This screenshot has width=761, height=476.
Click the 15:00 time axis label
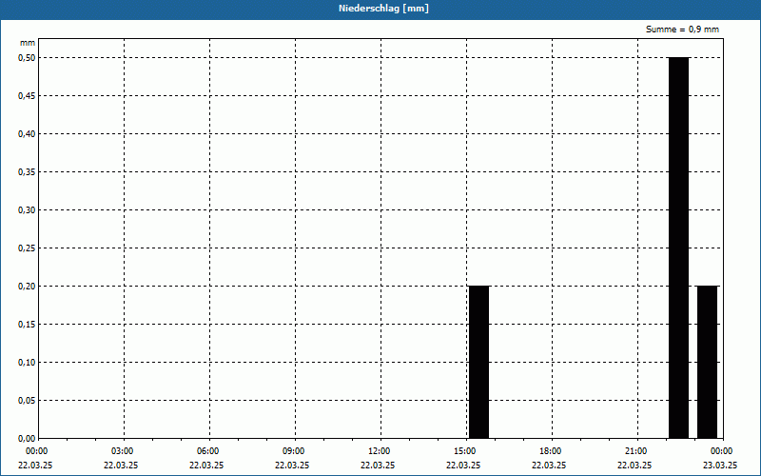click(x=465, y=451)
